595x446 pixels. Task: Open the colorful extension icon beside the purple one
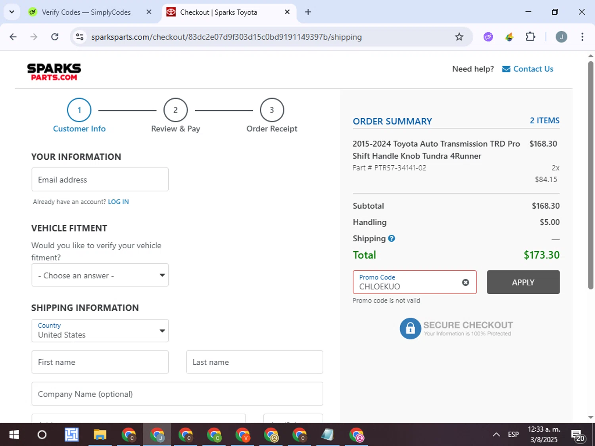[509, 37]
